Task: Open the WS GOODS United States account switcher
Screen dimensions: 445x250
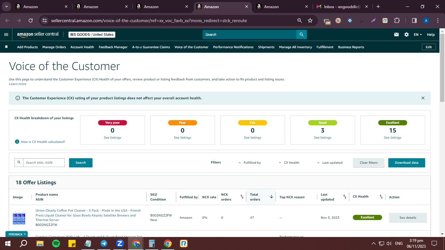Action: pyautogui.click(x=92, y=35)
